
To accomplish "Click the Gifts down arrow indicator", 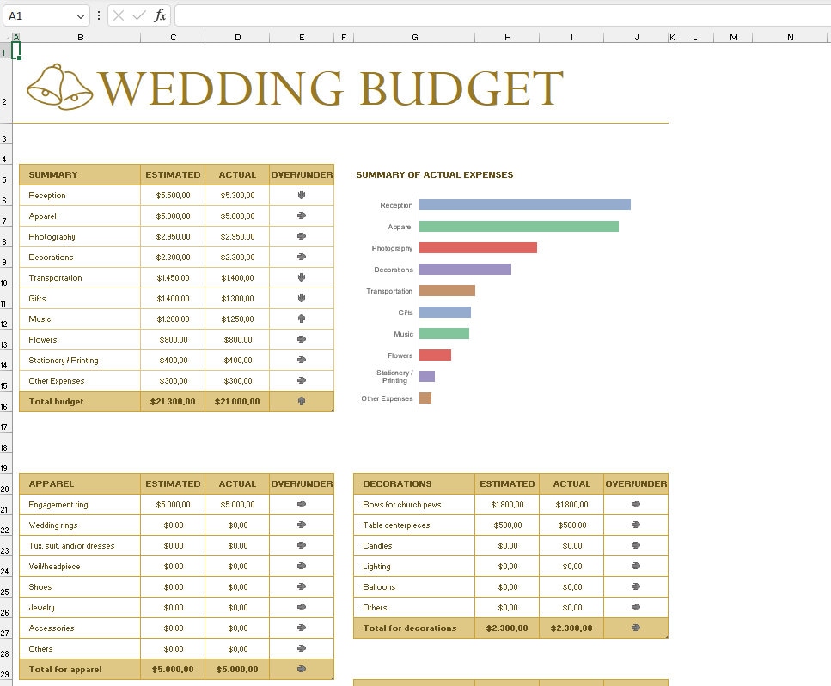I will click(x=302, y=298).
